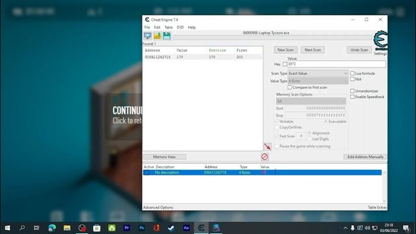Toggle the Hex checkbox

(285, 64)
